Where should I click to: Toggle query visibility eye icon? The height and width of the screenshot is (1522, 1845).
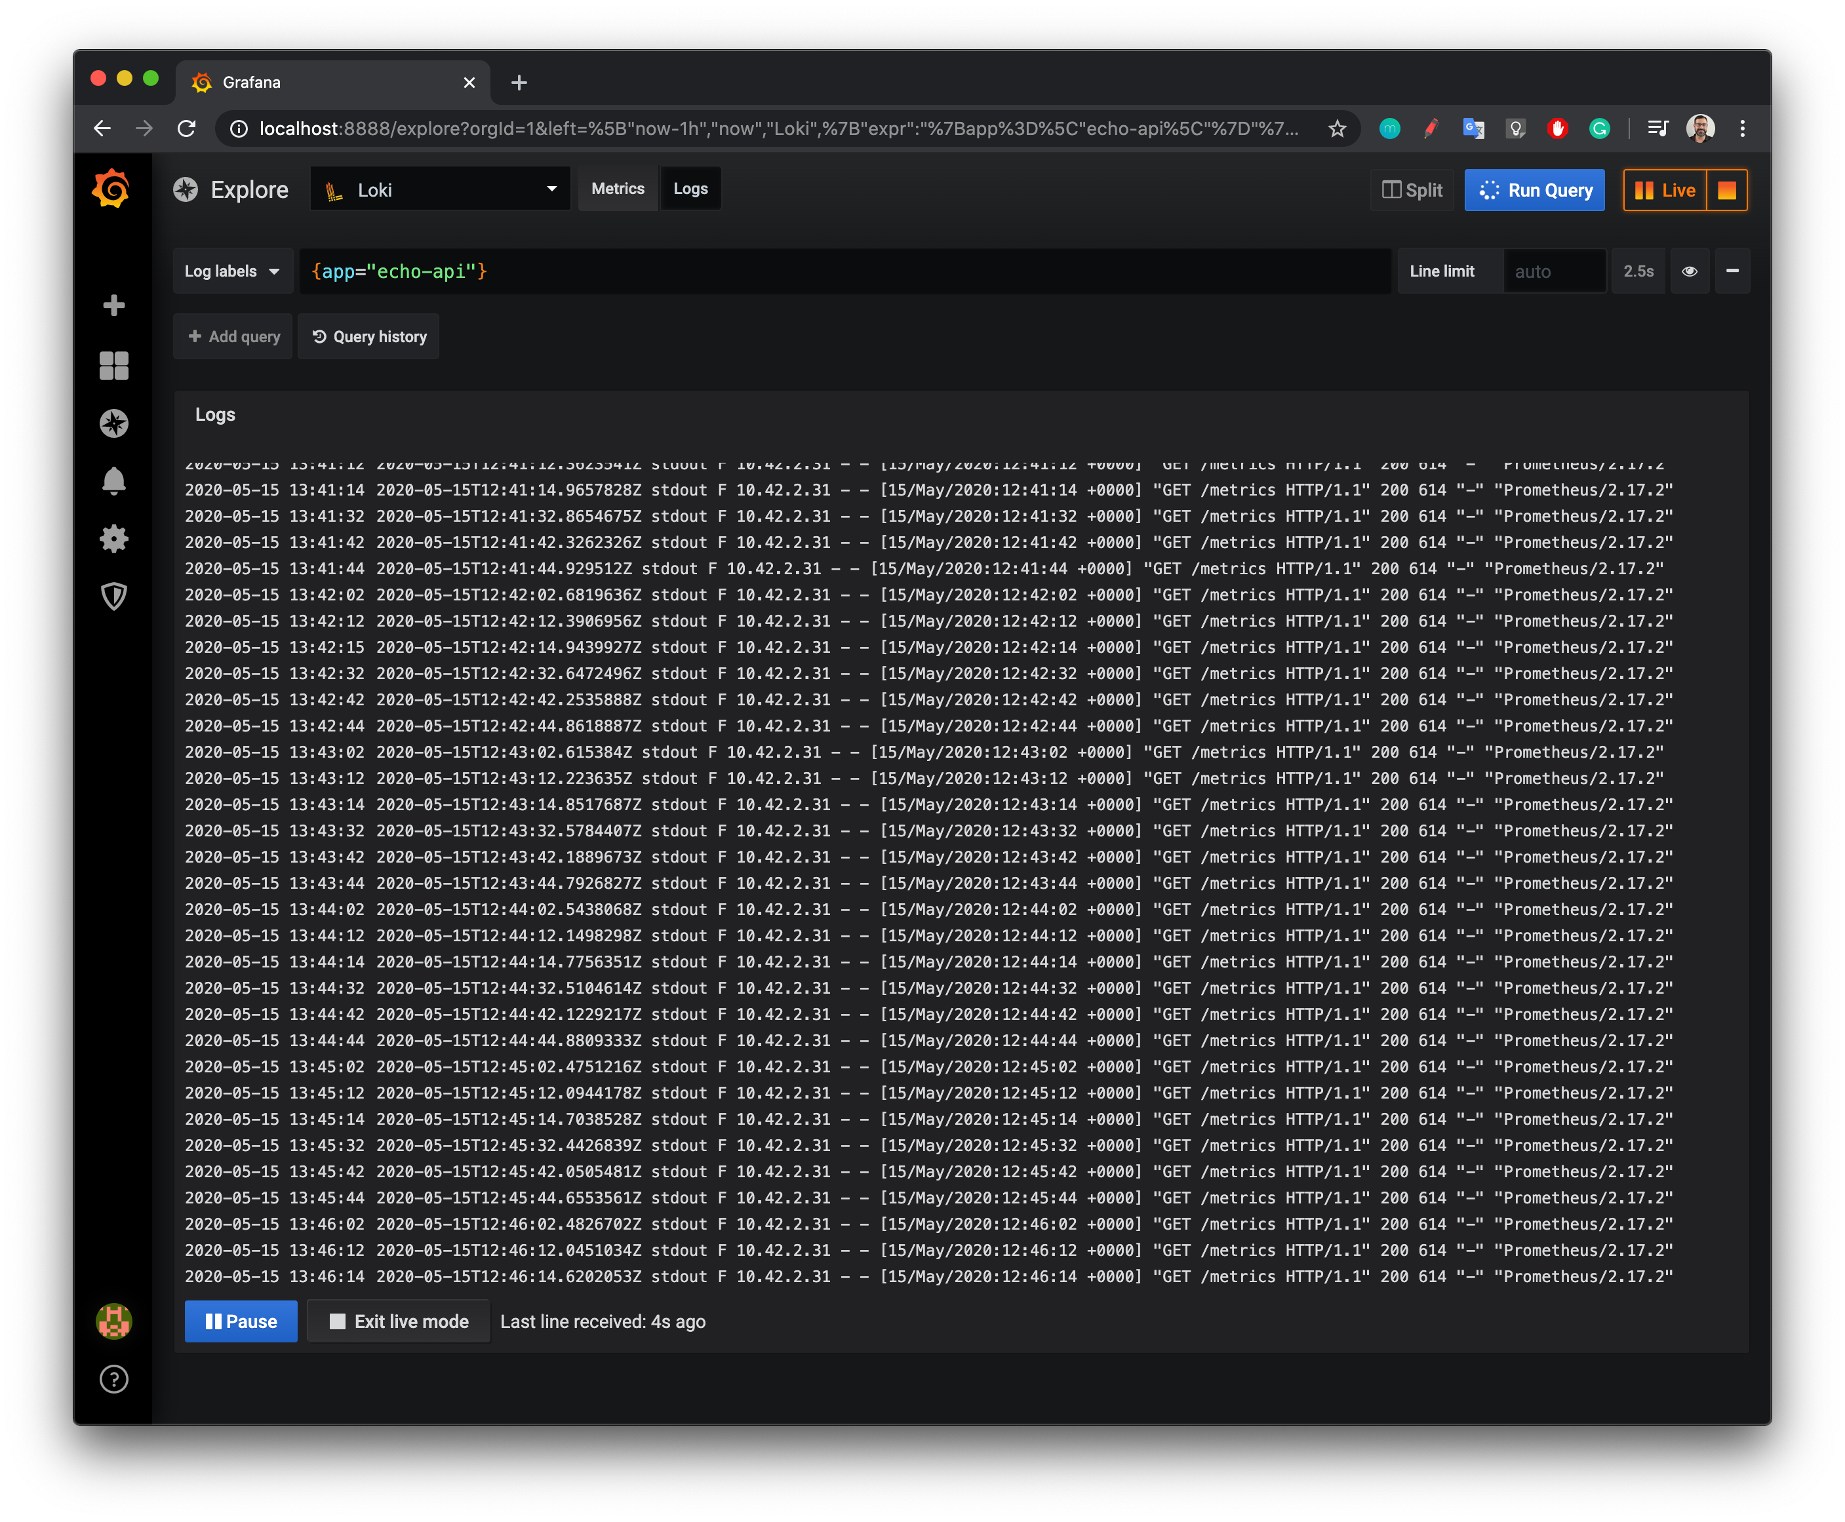click(x=1689, y=272)
